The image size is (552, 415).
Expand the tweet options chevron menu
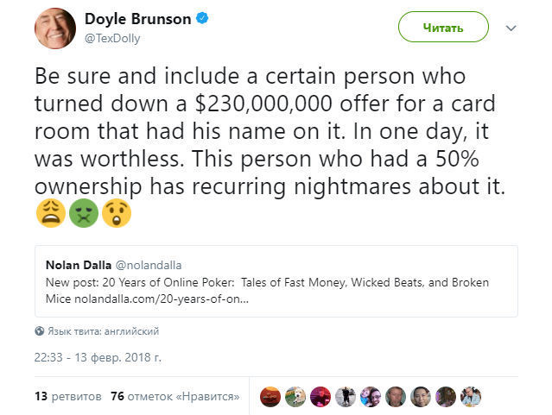point(511,28)
